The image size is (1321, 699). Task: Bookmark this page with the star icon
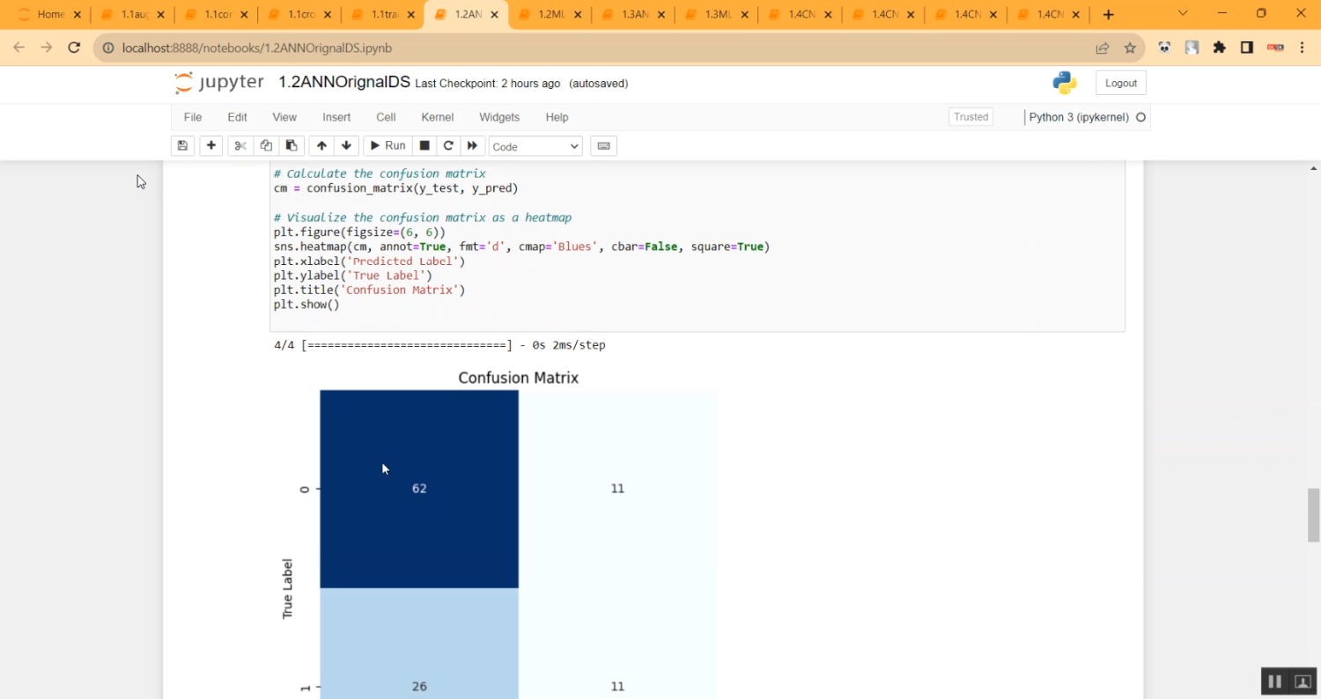pyautogui.click(x=1130, y=48)
